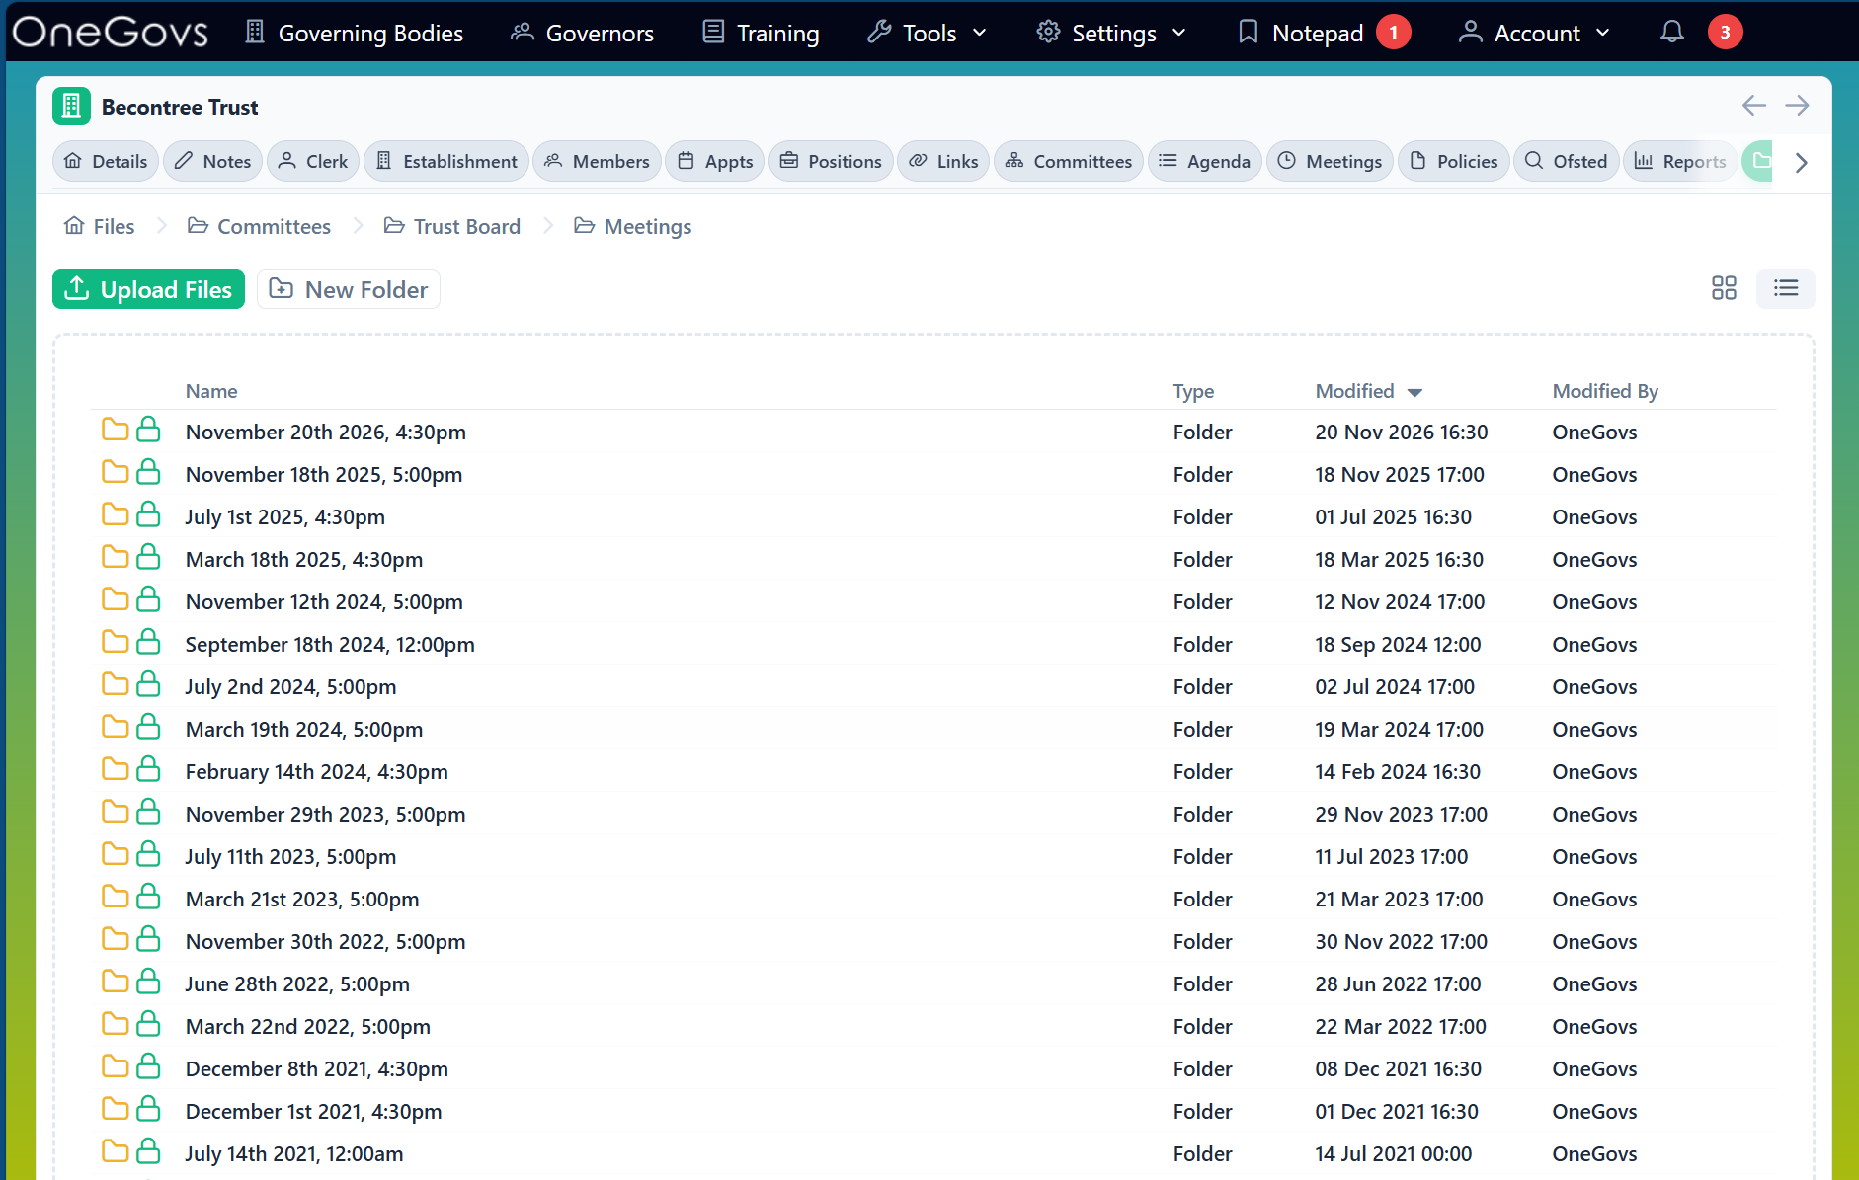This screenshot has height=1180, width=1859.
Task: Click lock icon for March 19th 2024
Action: (148, 727)
